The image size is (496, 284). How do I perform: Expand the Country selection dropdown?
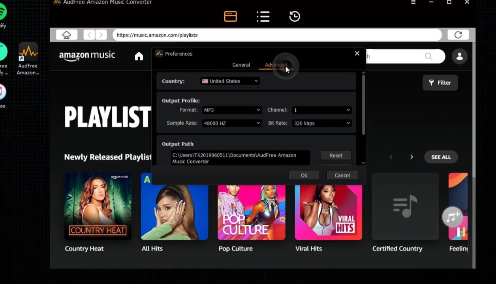pos(230,81)
